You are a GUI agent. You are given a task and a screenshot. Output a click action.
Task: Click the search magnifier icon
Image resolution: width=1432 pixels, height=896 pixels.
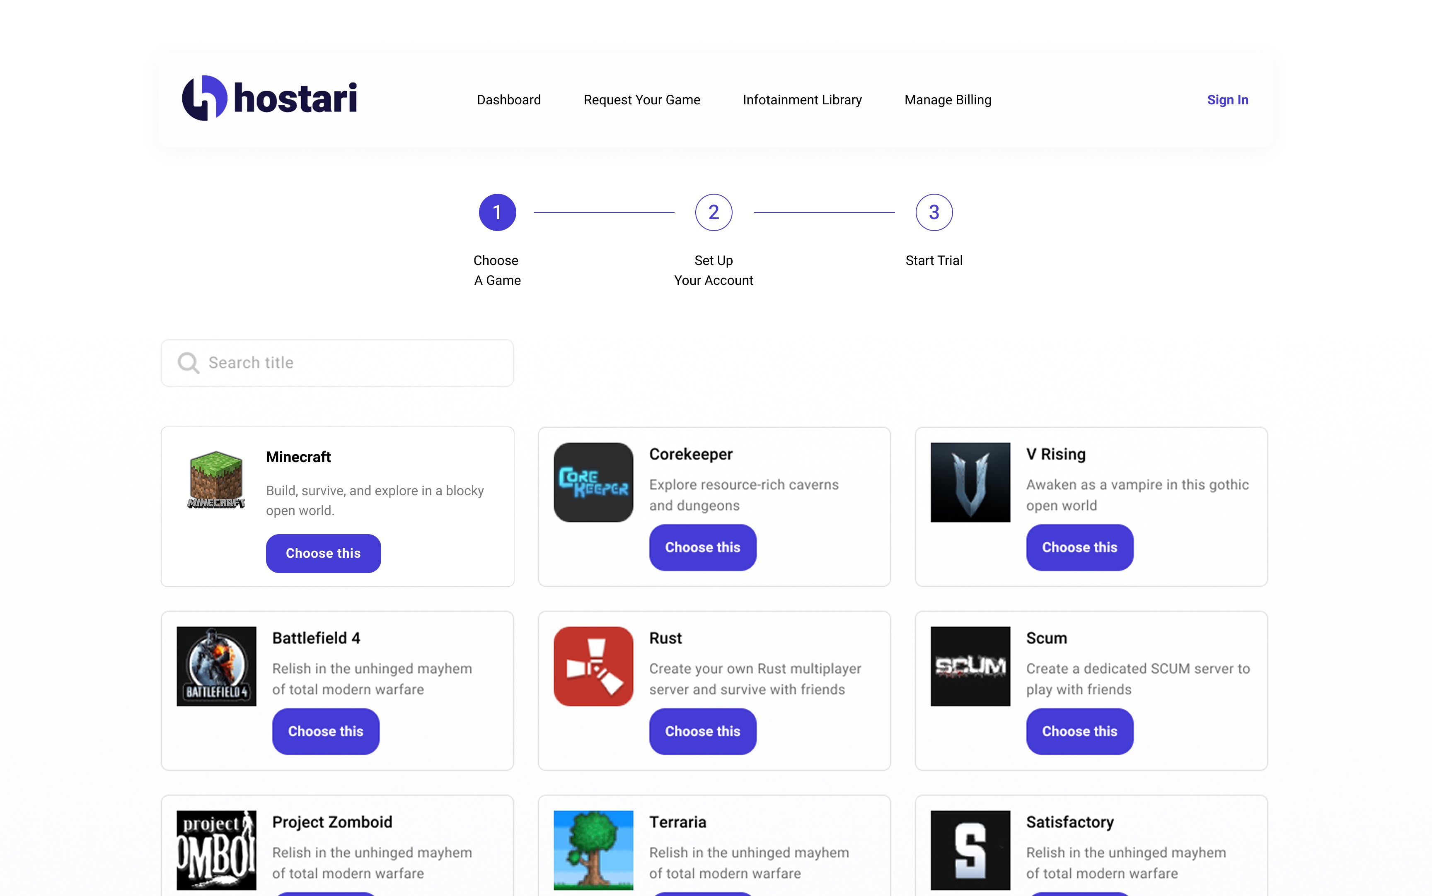point(189,363)
